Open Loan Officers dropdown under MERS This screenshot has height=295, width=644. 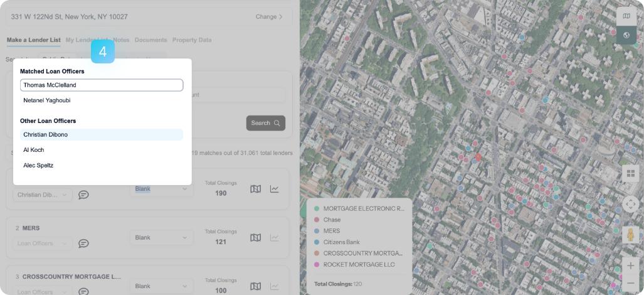(42, 244)
